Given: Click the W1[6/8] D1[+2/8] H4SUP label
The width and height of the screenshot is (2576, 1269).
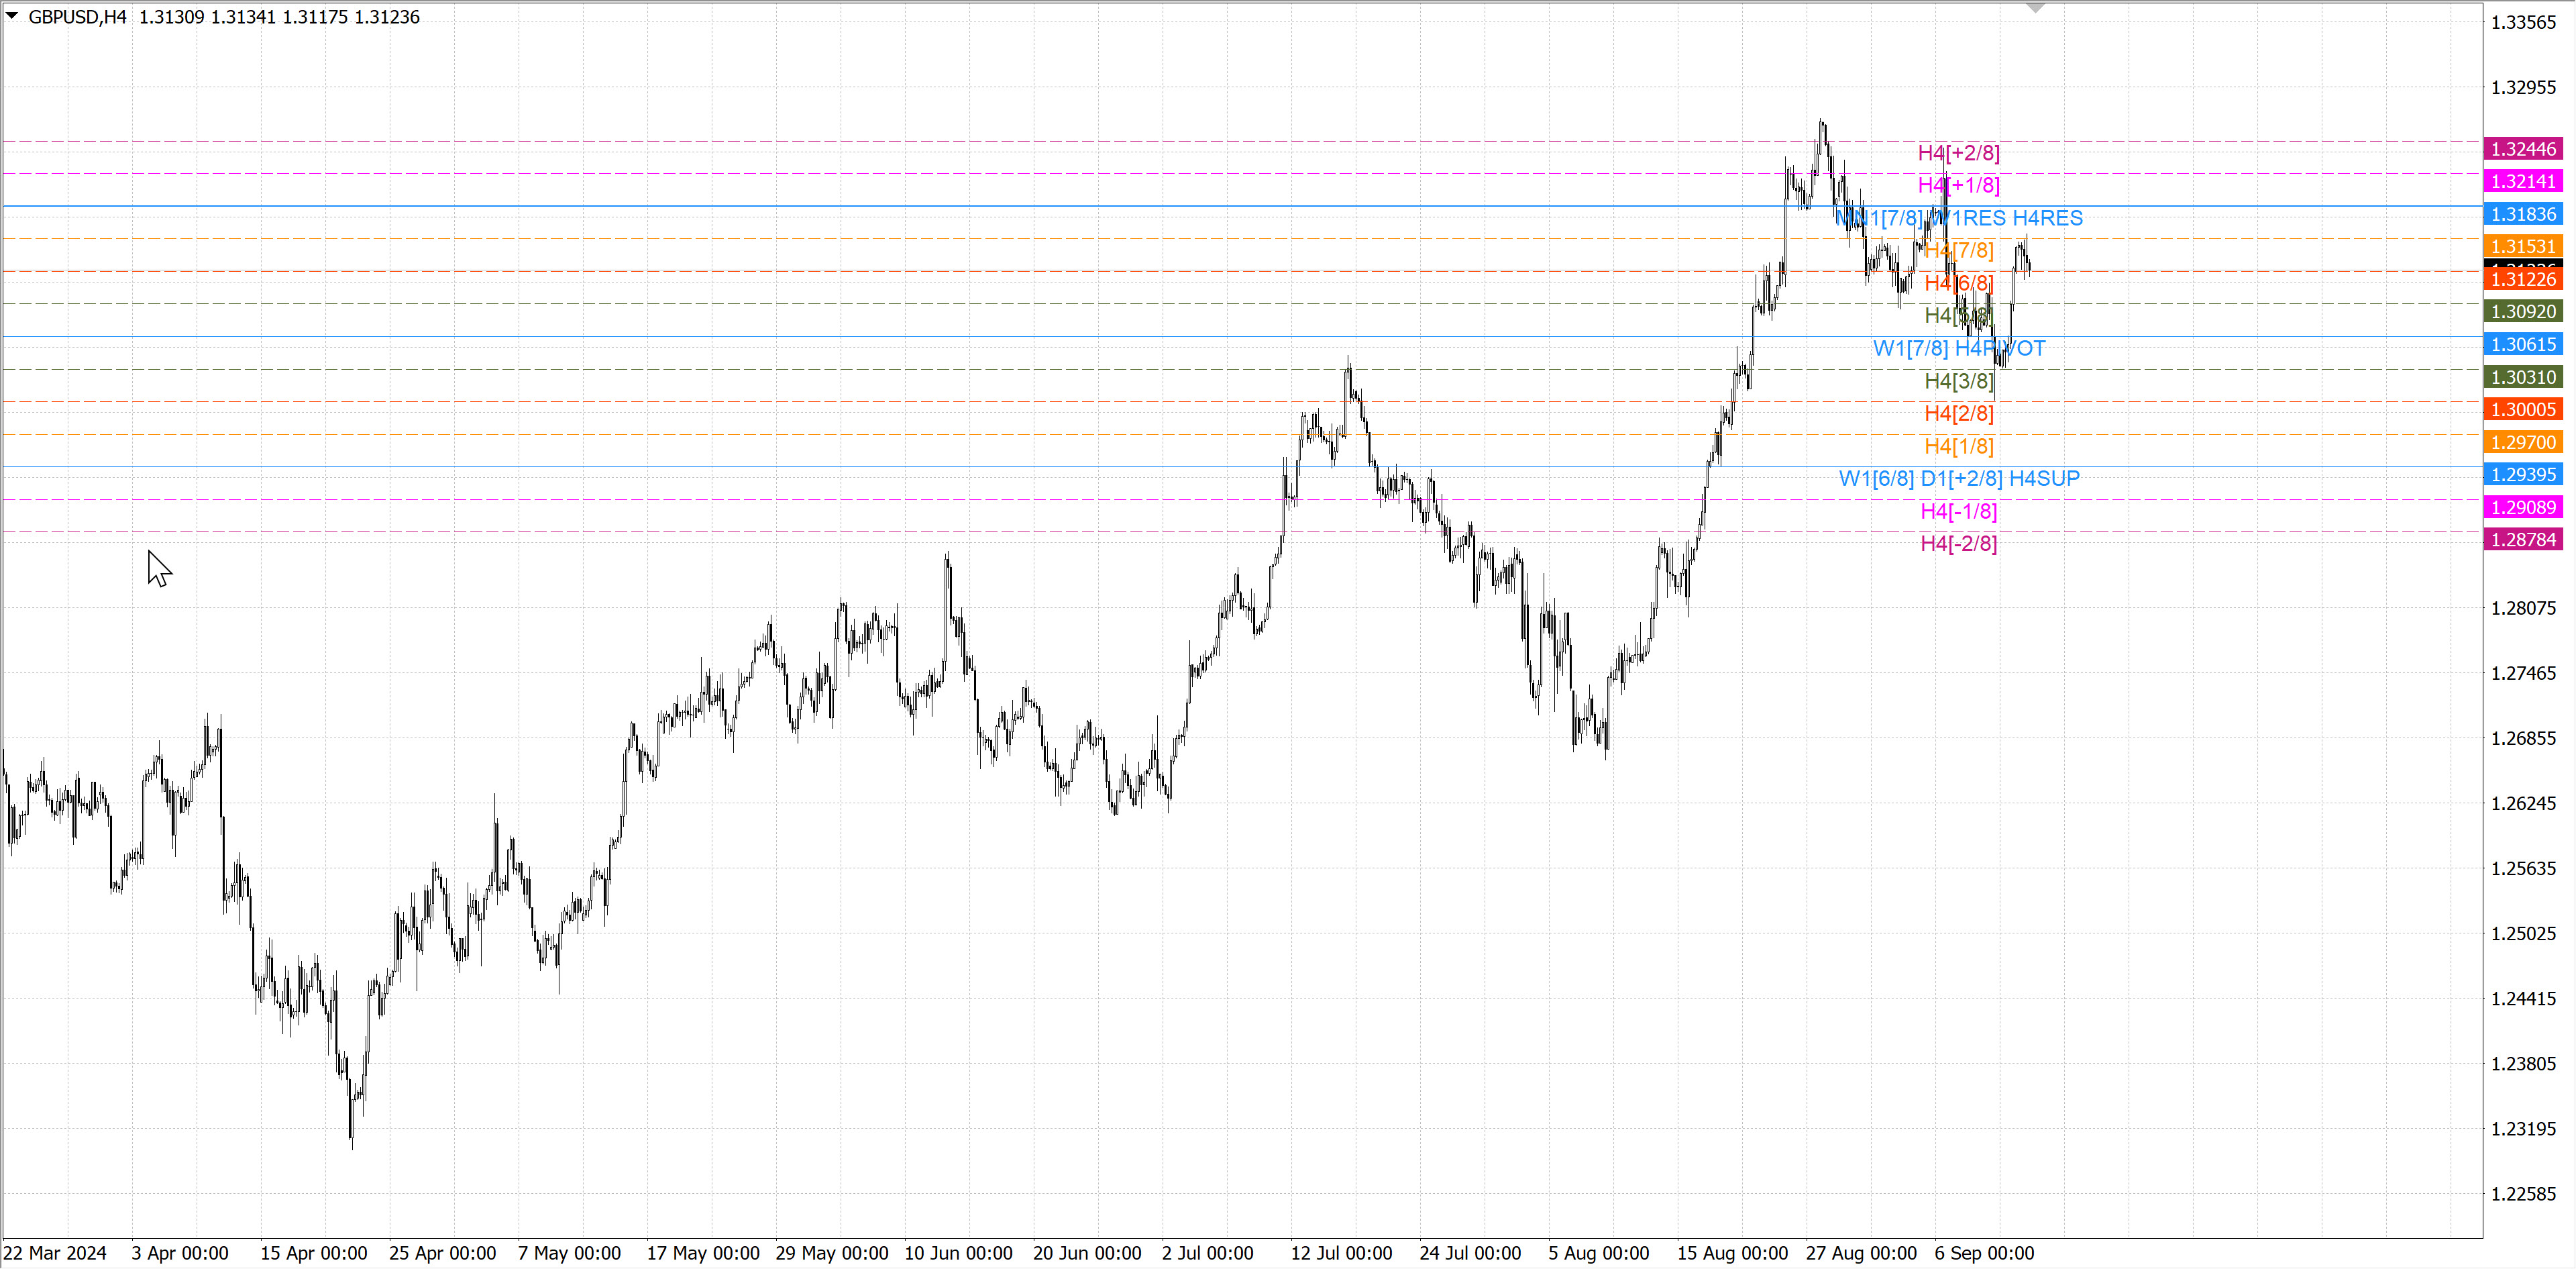Looking at the screenshot, I should (1958, 478).
